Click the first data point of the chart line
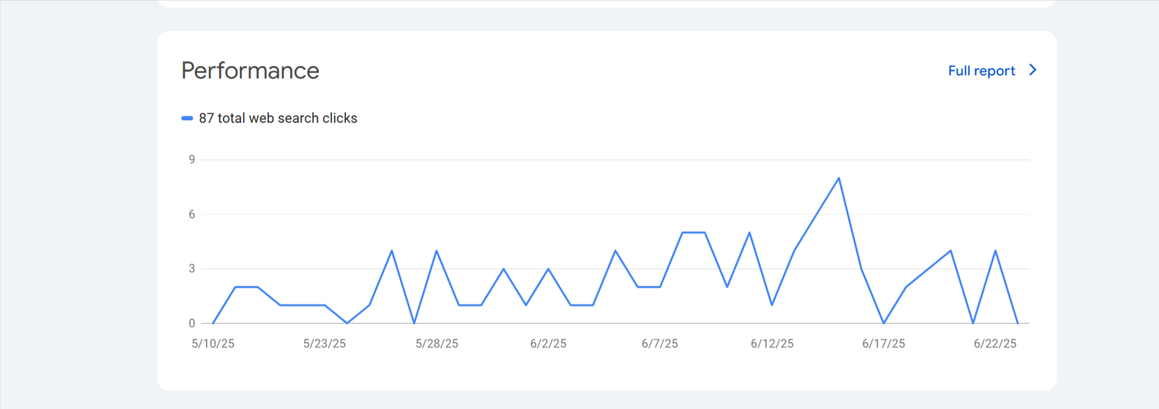This screenshot has height=409, width=1159. (x=213, y=323)
